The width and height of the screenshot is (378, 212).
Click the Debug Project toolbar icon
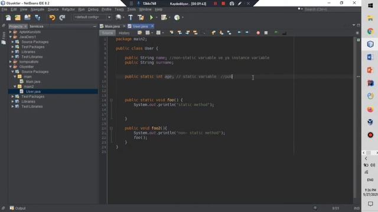pyautogui.click(x=164, y=17)
